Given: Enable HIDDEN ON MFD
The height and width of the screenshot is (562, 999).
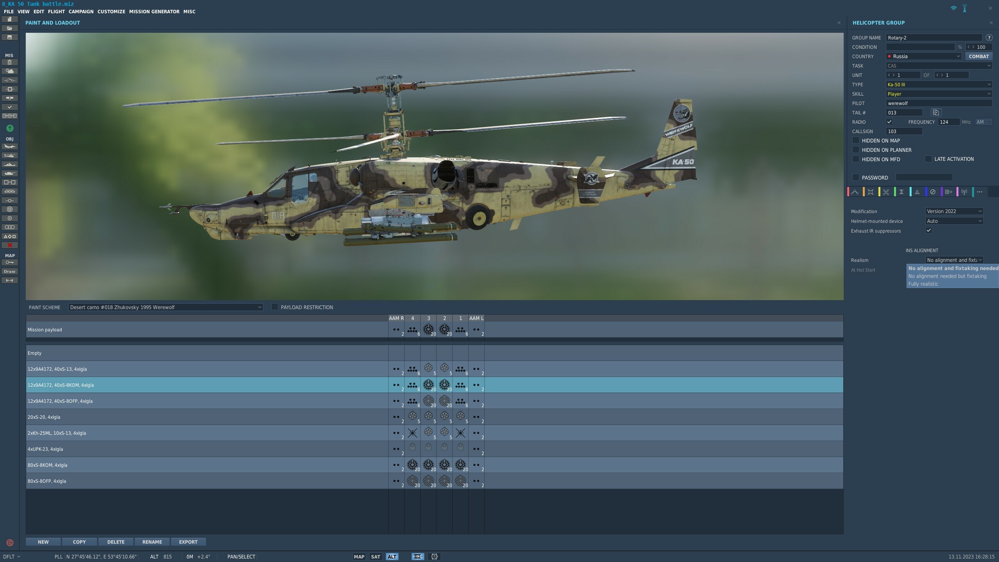Looking at the screenshot, I should click(x=856, y=159).
